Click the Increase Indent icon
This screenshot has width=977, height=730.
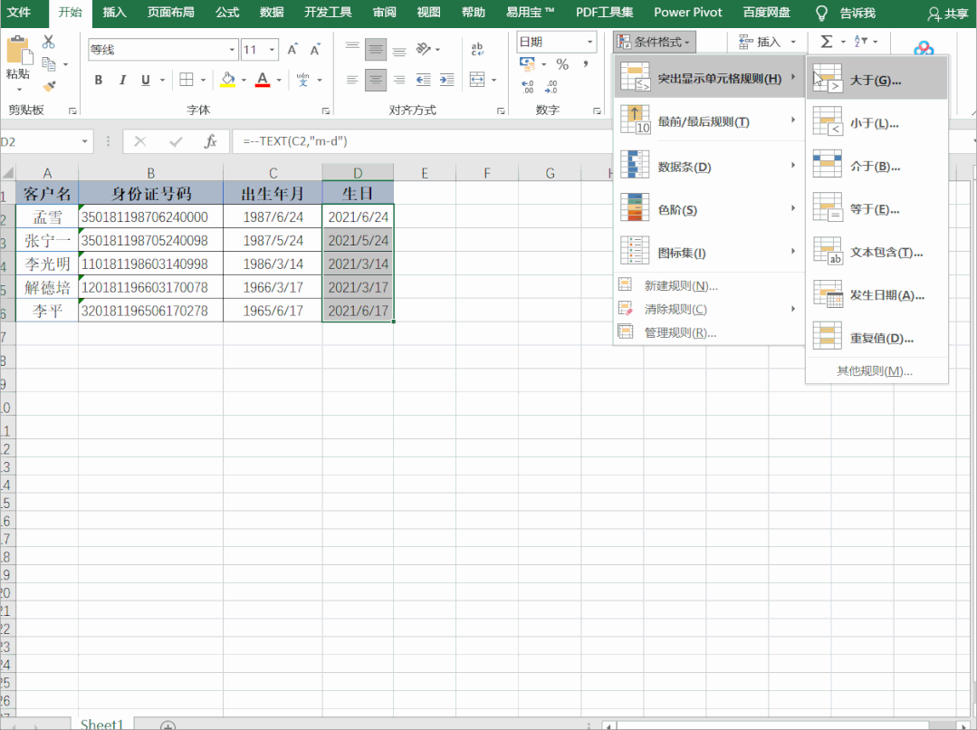coord(446,80)
